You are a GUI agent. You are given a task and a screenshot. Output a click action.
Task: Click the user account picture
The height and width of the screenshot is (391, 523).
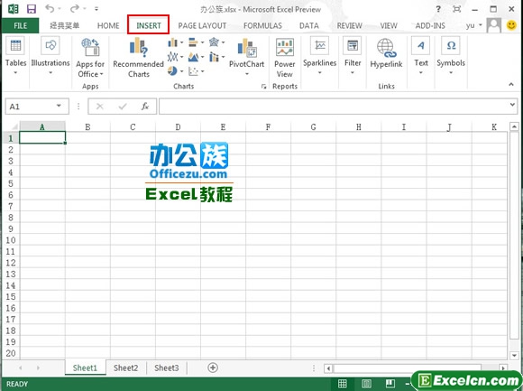click(493, 25)
